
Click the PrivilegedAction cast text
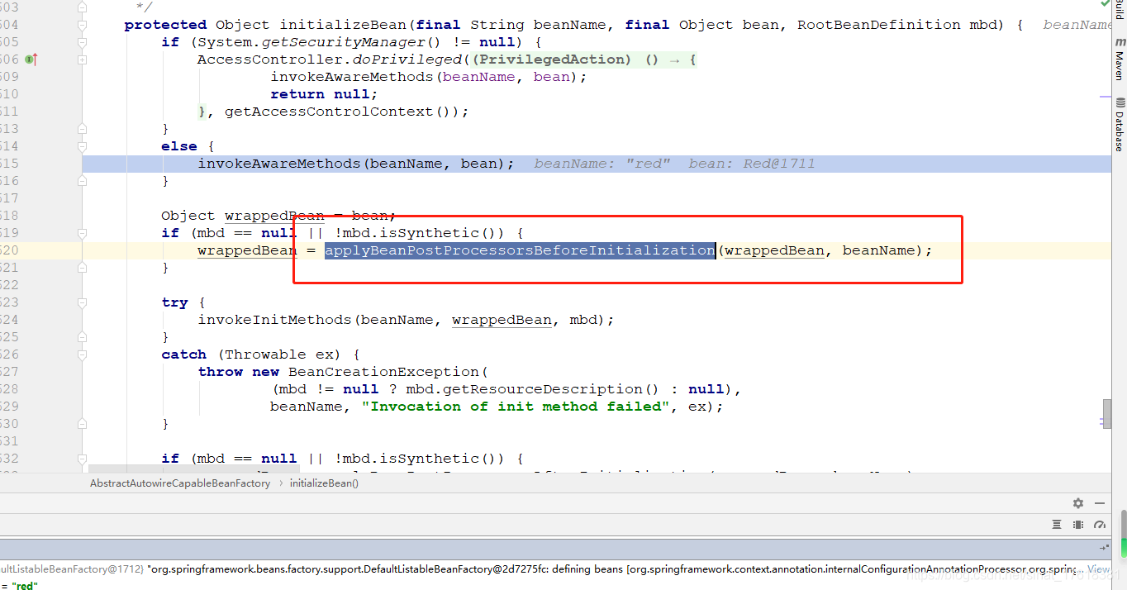pyautogui.click(x=552, y=59)
